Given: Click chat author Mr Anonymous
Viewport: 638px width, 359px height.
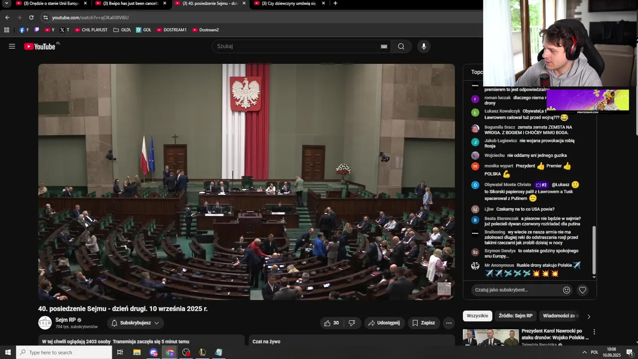Looking at the screenshot, I should (x=499, y=265).
